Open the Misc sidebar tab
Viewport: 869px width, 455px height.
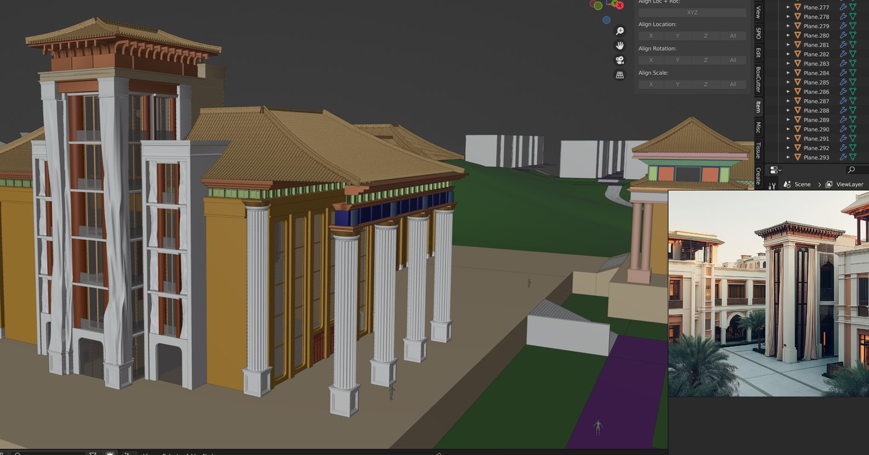coord(759,128)
